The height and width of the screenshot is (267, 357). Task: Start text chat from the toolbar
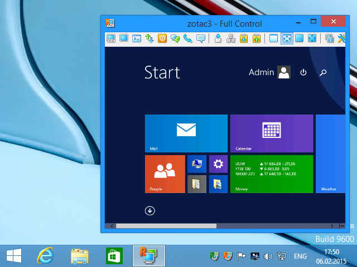175,38
